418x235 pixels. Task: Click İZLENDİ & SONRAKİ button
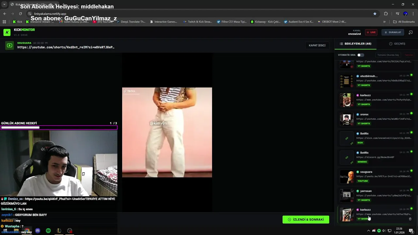[306, 220]
